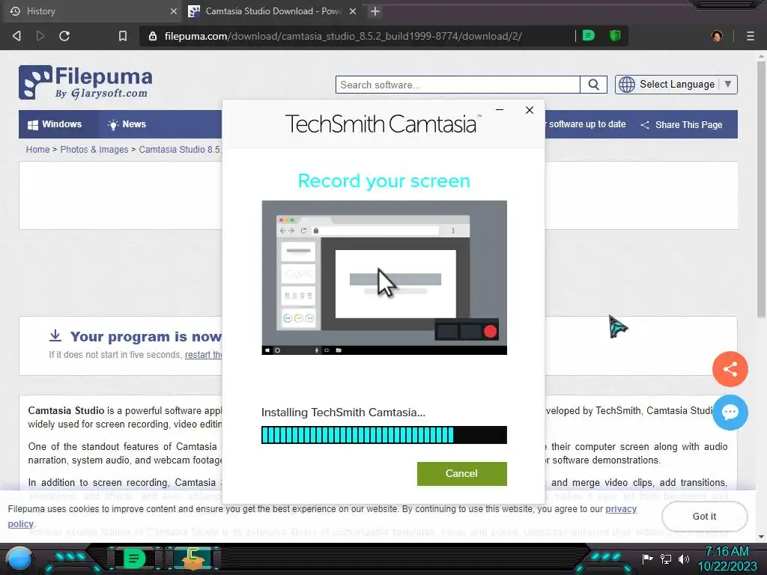The image size is (767, 575).
Task: Click the network tray icon
Action: 665,559
